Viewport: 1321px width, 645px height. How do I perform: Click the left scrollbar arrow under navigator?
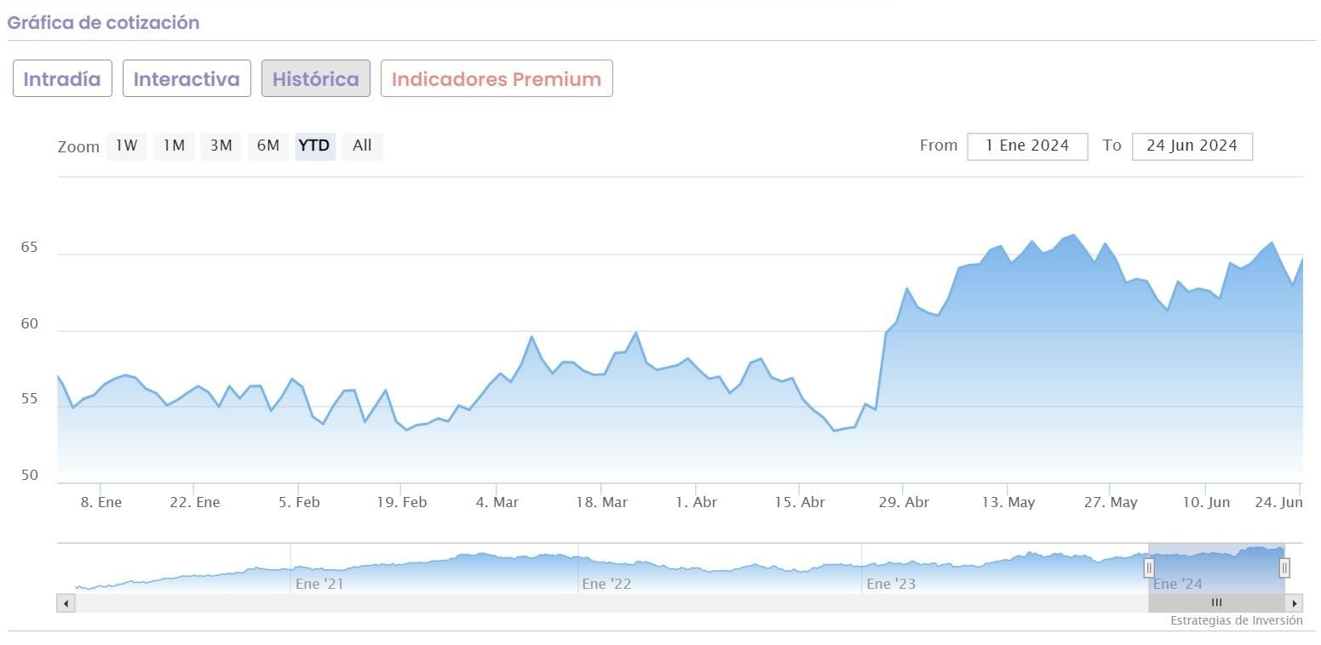[66, 603]
